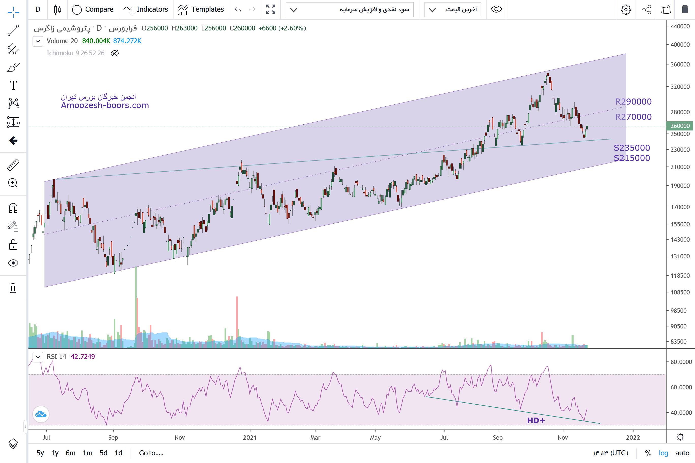Toggle the percent scale option
The width and height of the screenshot is (695, 463).
click(x=648, y=453)
